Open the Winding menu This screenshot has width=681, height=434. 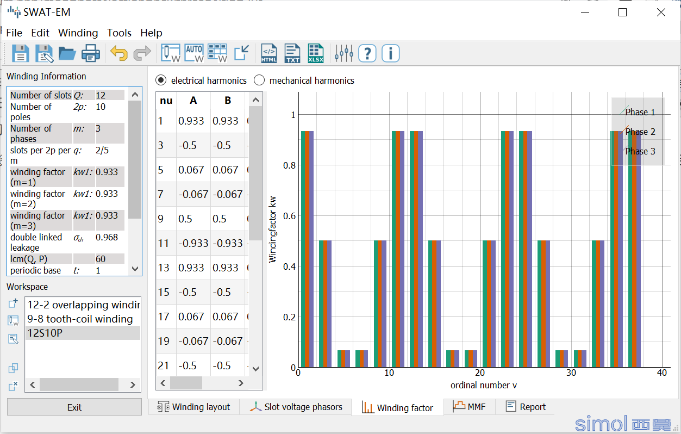(78, 33)
